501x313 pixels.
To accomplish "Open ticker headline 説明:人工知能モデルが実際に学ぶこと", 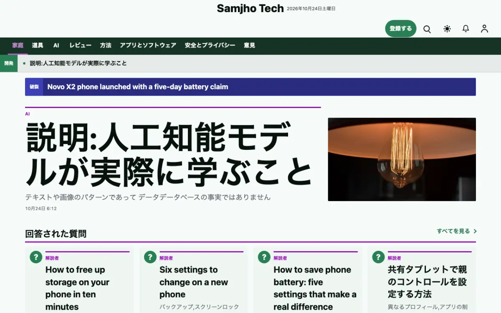I will pyautogui.click(x=78, y=63).
